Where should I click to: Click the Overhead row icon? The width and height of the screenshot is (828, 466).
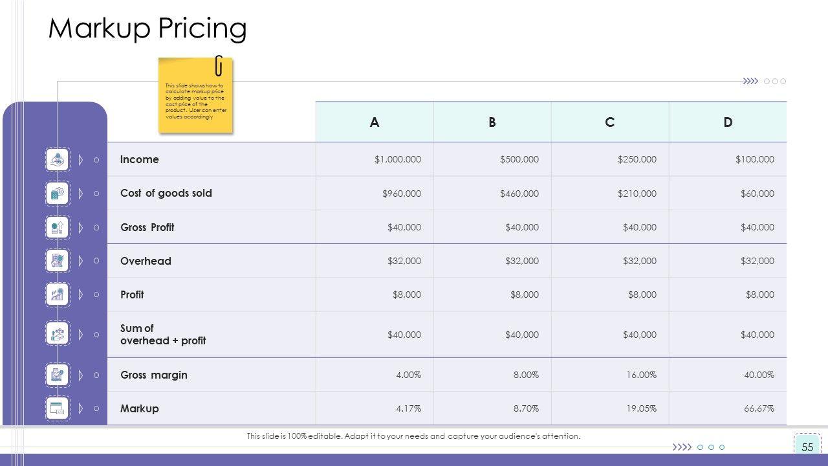(58, 261)
